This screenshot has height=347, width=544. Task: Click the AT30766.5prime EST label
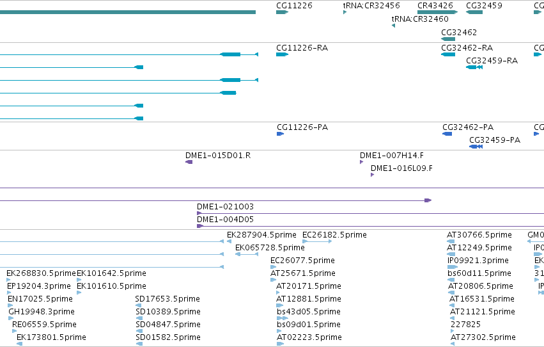(479, 235)
